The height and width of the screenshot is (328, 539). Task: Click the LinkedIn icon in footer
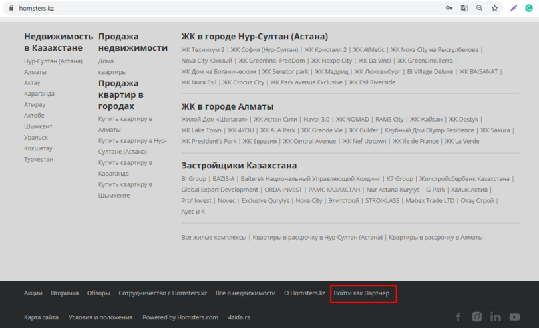(x=495, y=317)
